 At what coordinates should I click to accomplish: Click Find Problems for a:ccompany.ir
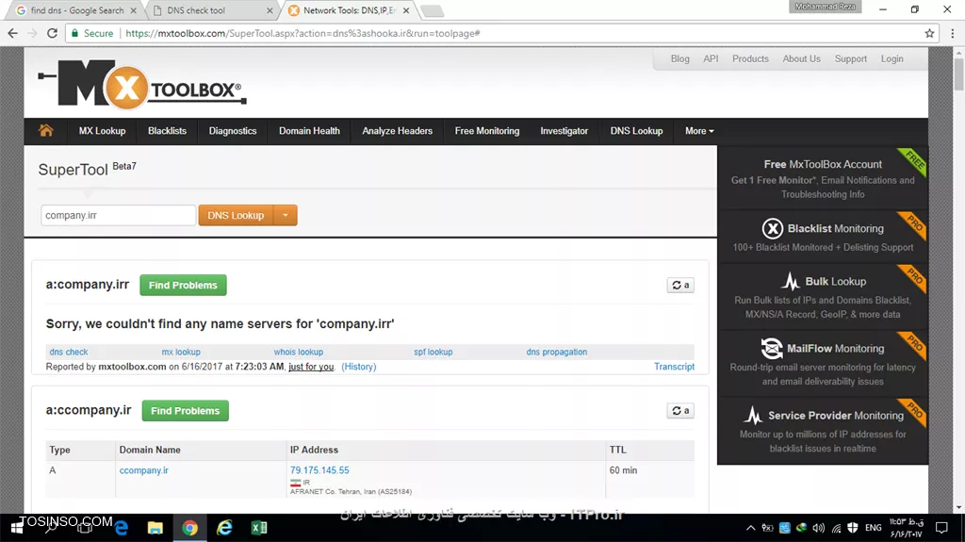(186, 411)
